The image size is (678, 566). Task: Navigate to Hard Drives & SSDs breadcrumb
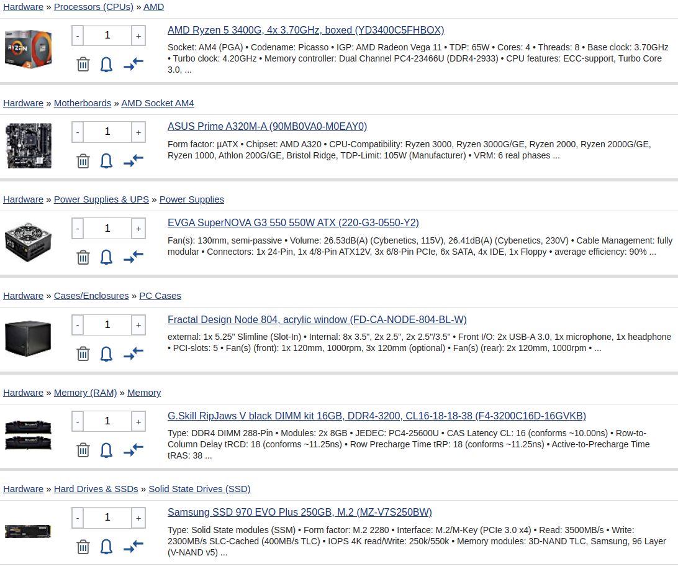96,489
